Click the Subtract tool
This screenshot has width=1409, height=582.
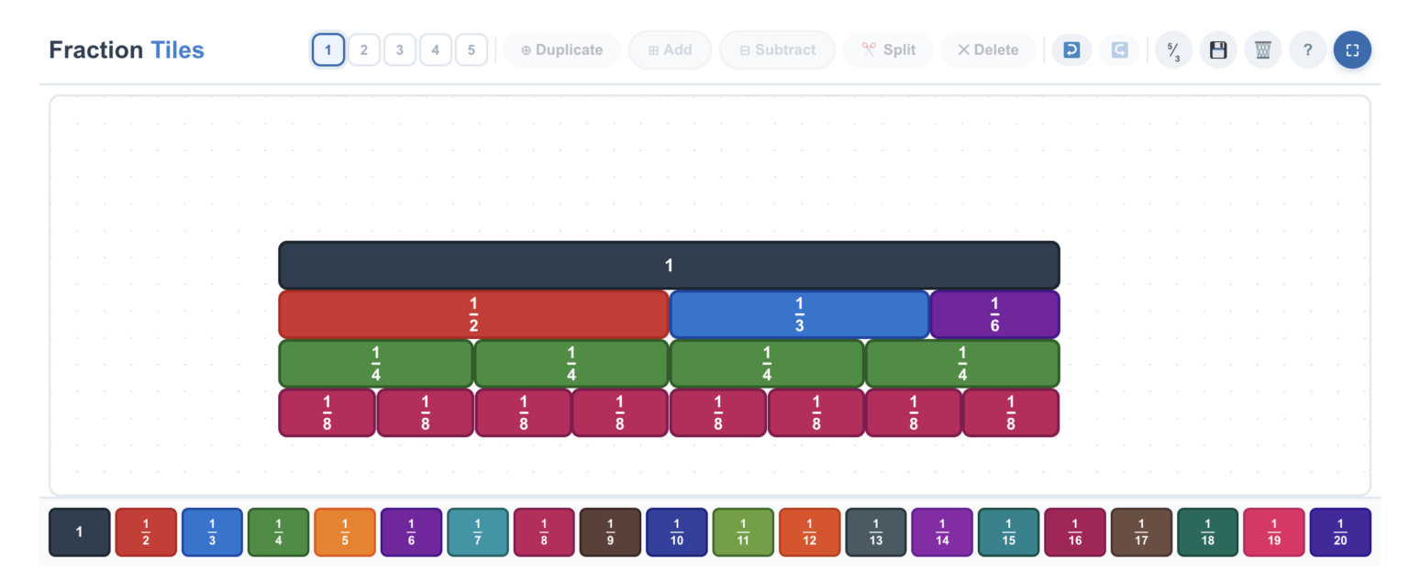(x=777, y=49)
